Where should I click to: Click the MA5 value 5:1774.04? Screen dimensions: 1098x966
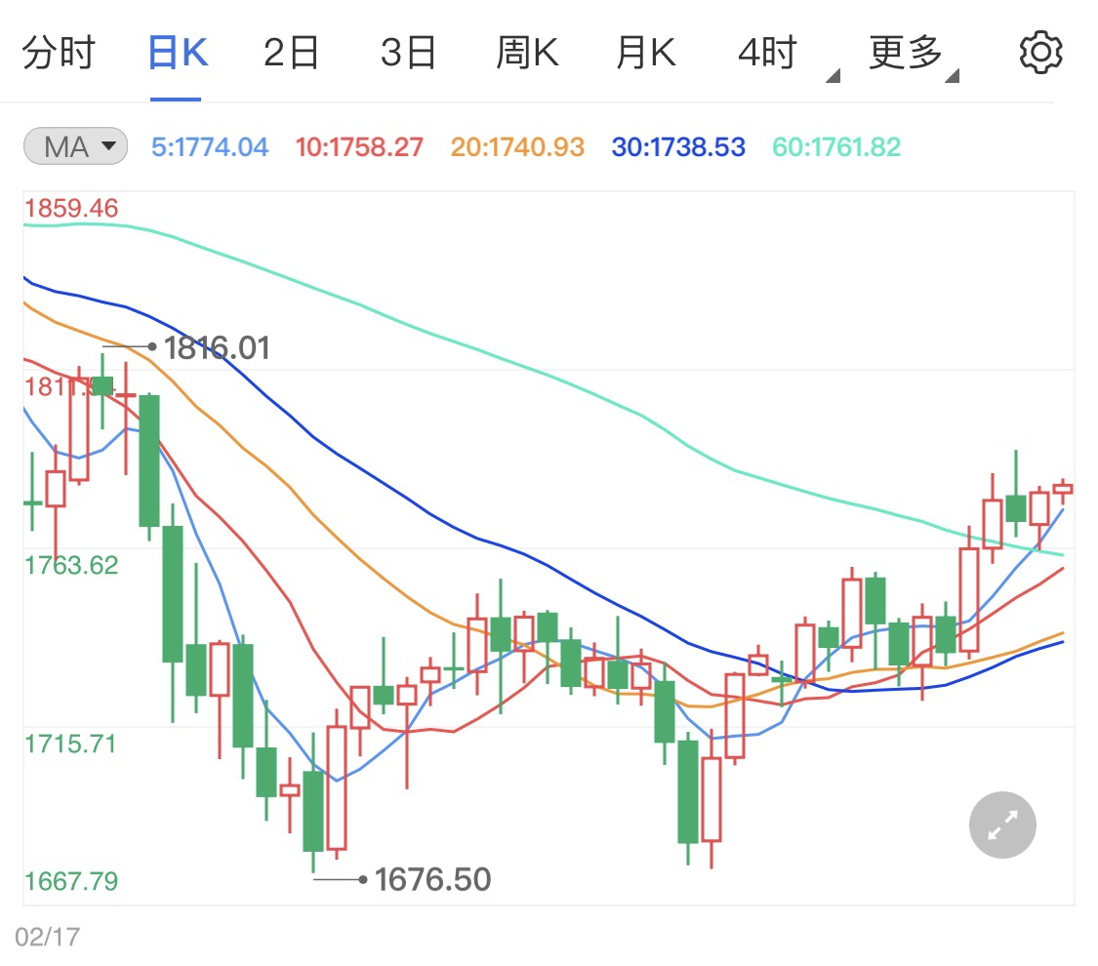point(210,147)
